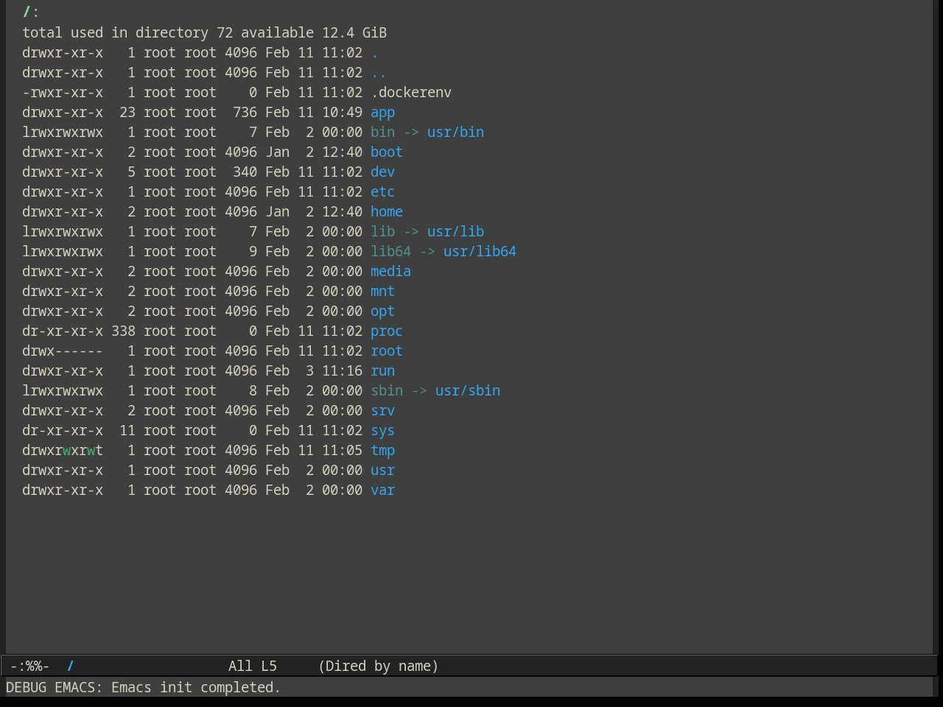Click the usr/lib64 symlink target
943x707 pixels.
[x=480, y=252]
